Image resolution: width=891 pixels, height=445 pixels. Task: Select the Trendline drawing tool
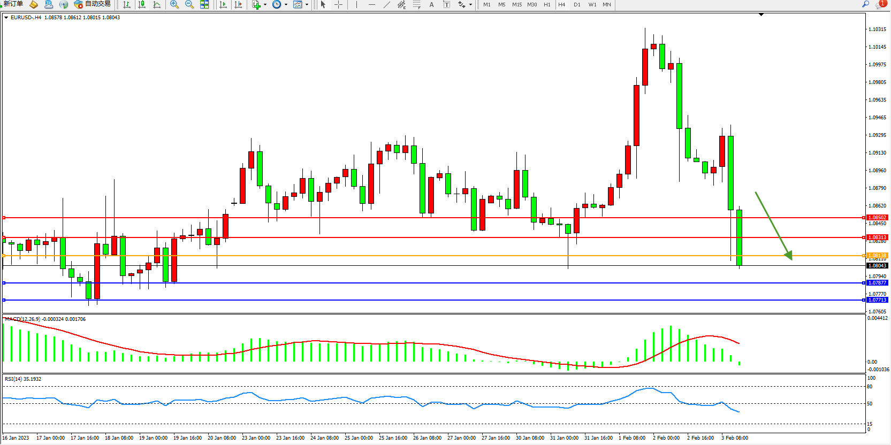pyautogui.click(x=387, y=5)
